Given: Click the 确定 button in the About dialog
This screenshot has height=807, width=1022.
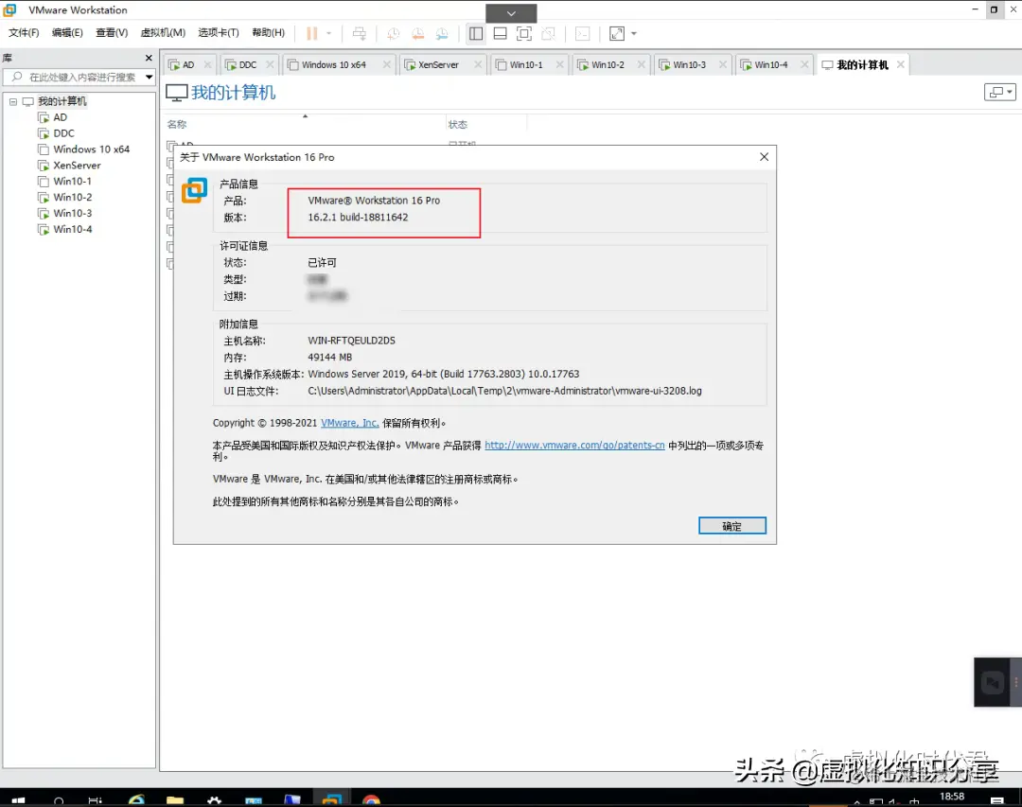Looking at the screenshot, I should [x=731, y=525].
